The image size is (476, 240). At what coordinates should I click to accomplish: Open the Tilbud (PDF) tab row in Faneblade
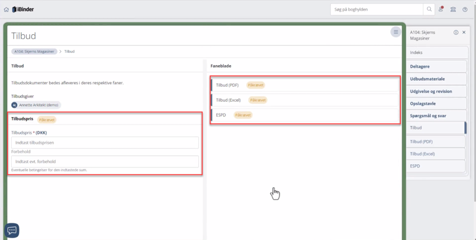(304, 85)
